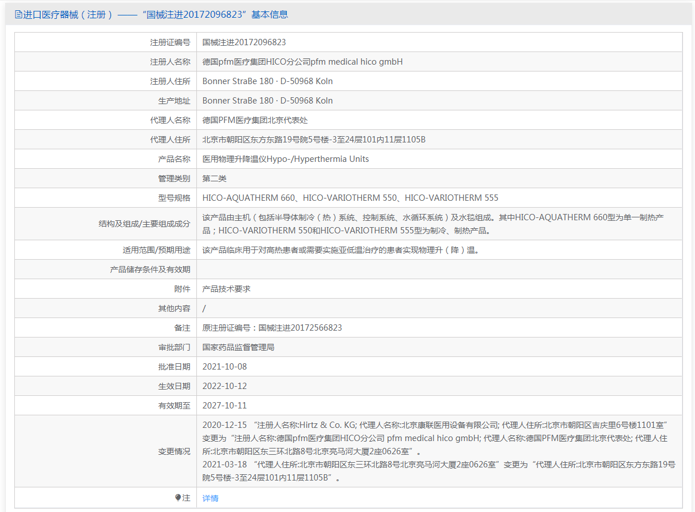Click the 型号规格 label cell
The width and height of the screenshot is (695, 512).
[x=106, y=198]
